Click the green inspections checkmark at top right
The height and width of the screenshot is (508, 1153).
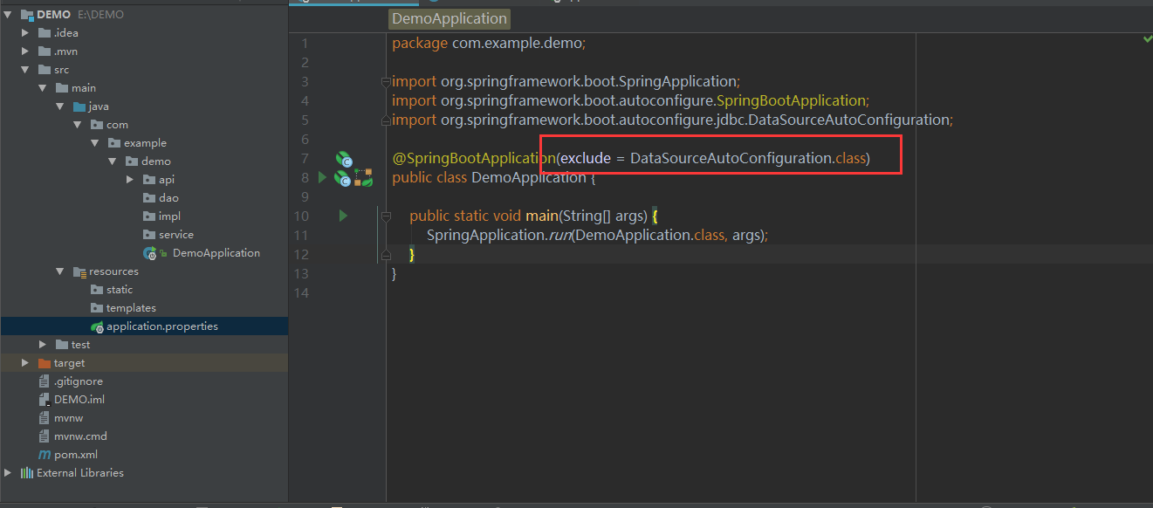[x=1147, y=38]
